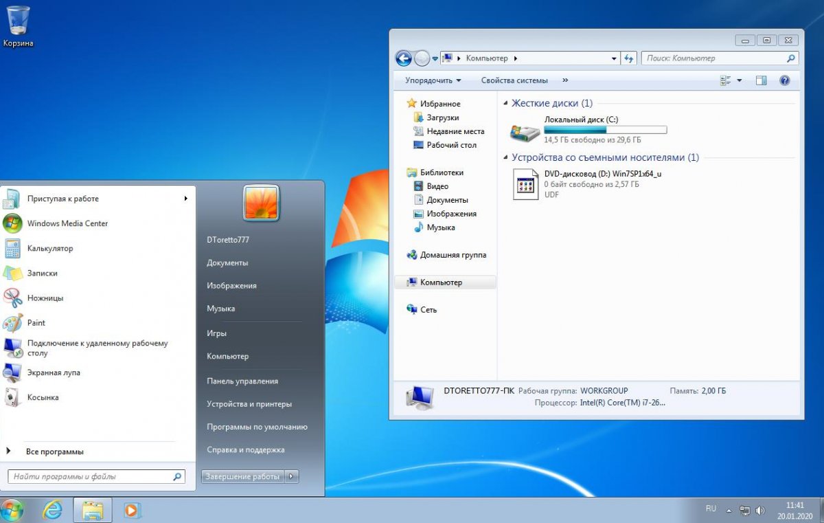Click the remote desktop connection icon

point(12,348)
